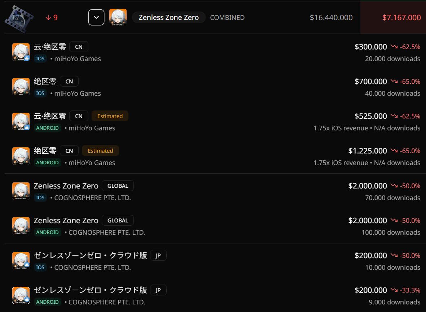This screenshot has width=426, height=312.
Task: Click the IOS tag on 云·绝区零 row
Action: point(40,58)
